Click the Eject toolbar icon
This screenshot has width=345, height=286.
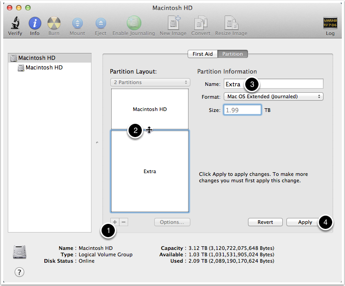[101, 23]
